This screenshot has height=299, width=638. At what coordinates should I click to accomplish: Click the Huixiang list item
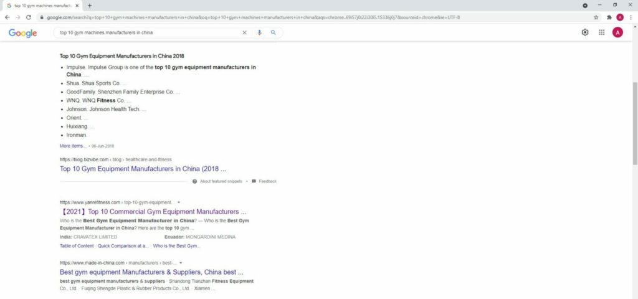point(80,126)
